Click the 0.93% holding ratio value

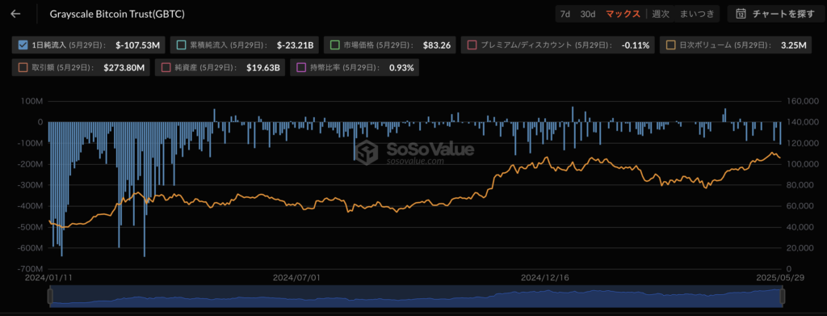pos(401,68)
